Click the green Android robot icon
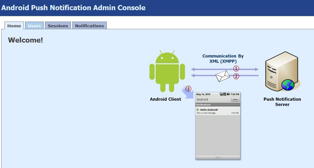Image resolution: width=314 pixels, height=168 pixels. tap(167, 71)
